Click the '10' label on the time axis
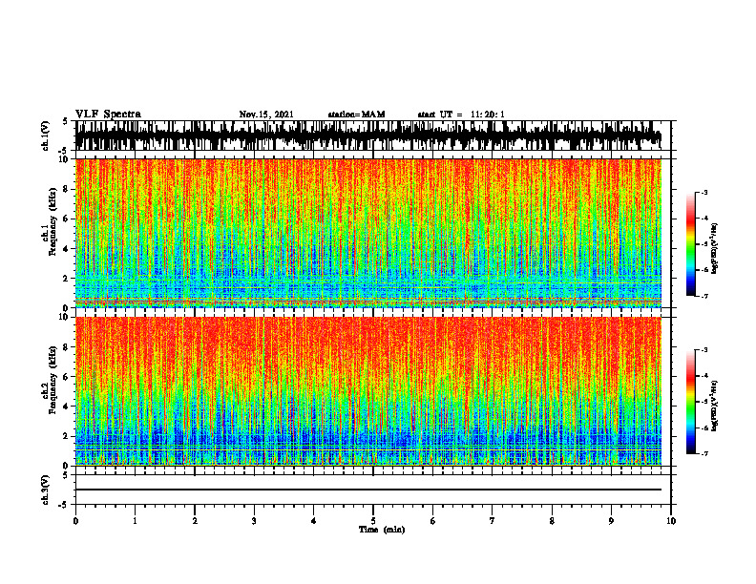756x584 pixels. [x=671, y=521]
